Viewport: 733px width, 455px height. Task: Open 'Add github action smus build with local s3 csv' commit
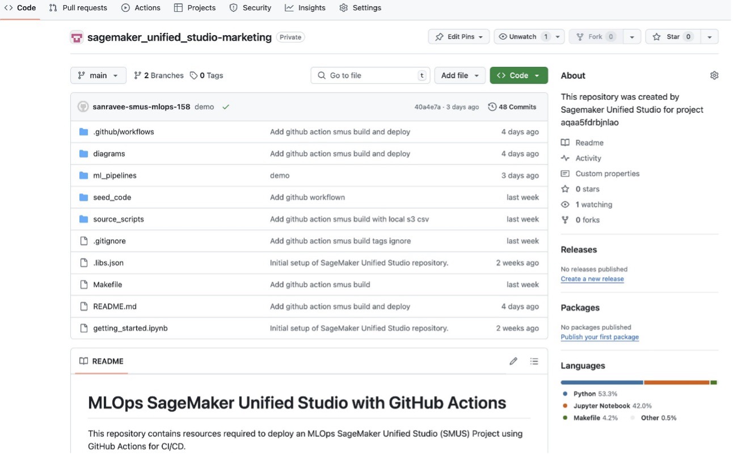349,219
